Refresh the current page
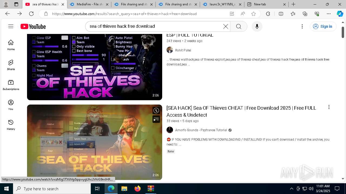346x194 pixels. [x=31, y=14]
